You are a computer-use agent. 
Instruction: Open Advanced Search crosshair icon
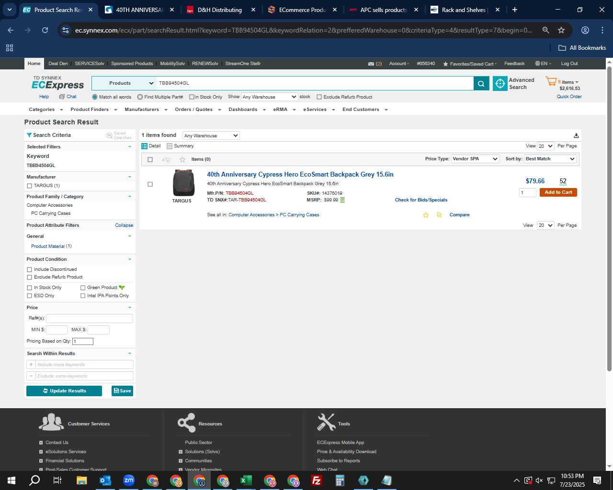point(500,83)
